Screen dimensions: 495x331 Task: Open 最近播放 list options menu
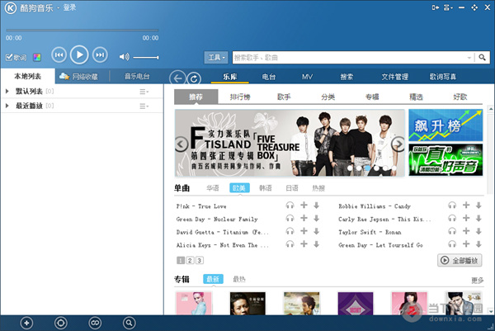pos(144,106)
